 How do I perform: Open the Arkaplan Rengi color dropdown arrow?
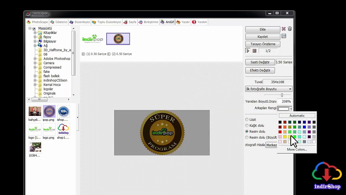[291, 109]
